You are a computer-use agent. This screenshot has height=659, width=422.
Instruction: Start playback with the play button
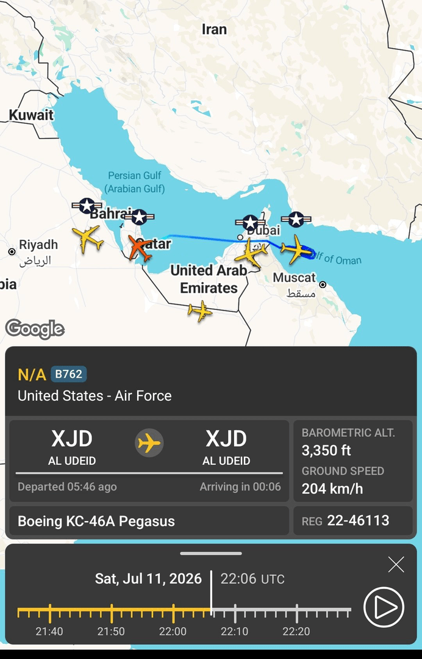(x=384, y=607)
